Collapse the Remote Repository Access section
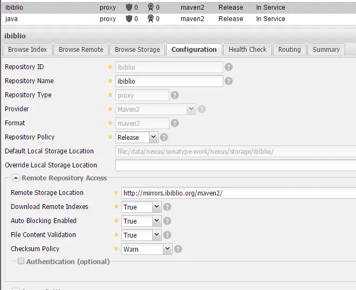 (16, 178)
